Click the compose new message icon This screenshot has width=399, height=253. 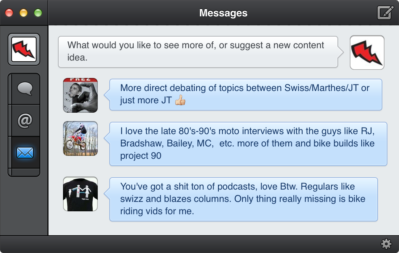coord(385,13)
